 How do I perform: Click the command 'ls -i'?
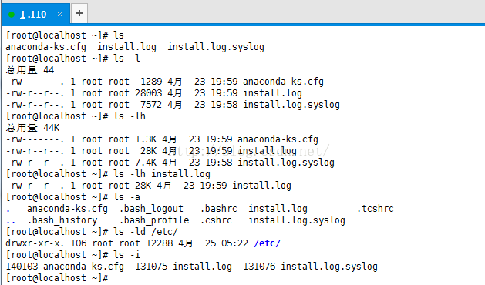[x=126, y=255]
